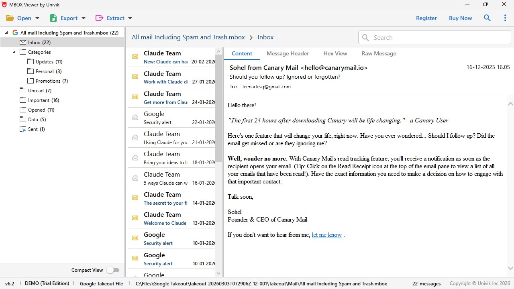Click into the Search input field
This screenshot has height=289, width=514.
(x=434, y=37)
